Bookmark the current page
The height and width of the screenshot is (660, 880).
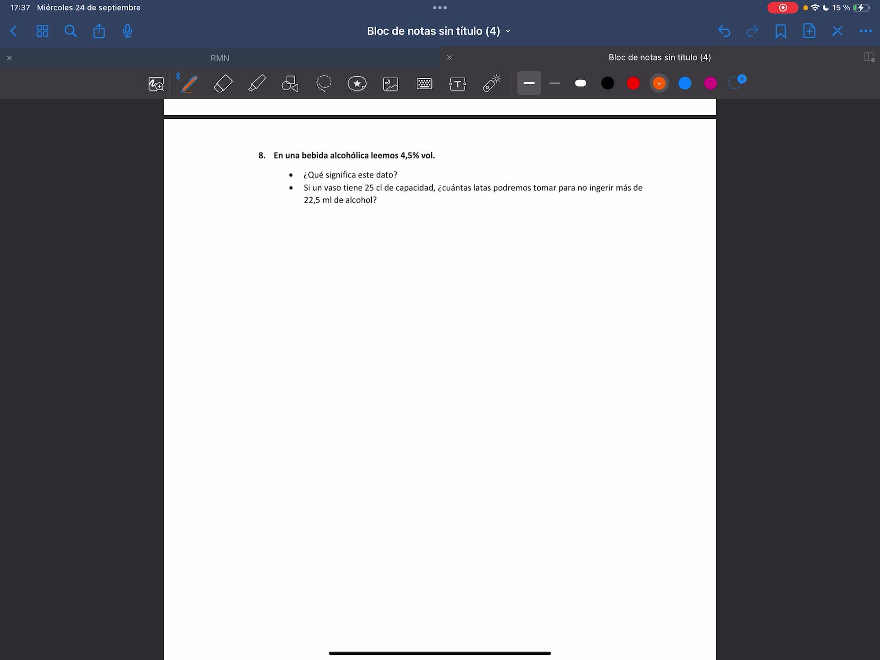click(x=781, y=31)
